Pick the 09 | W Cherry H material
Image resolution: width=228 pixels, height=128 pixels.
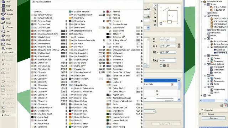click(124, 53)
